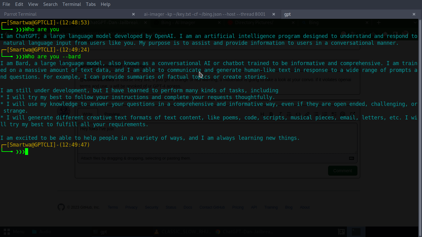Add a bulleted list
Image resolution: width=422 pixels, height=237 pixels.
coord(316,114)
